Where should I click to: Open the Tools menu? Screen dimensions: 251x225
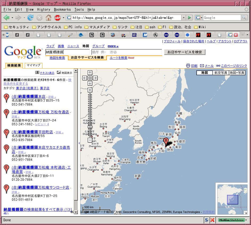point(79,10)
